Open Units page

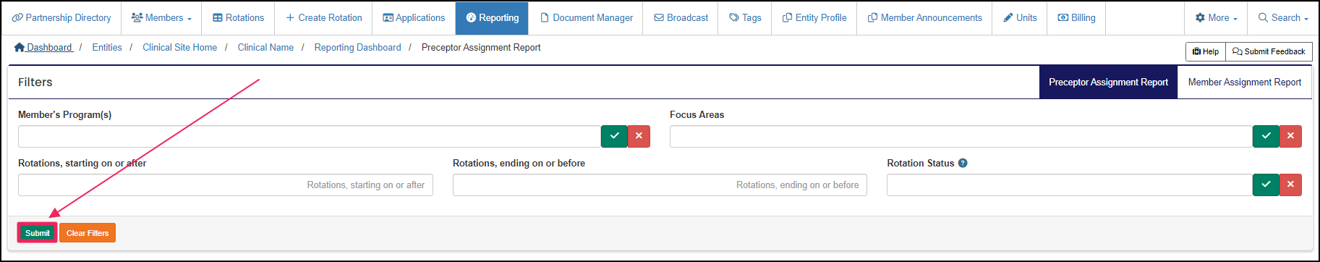click(1020, 18)
